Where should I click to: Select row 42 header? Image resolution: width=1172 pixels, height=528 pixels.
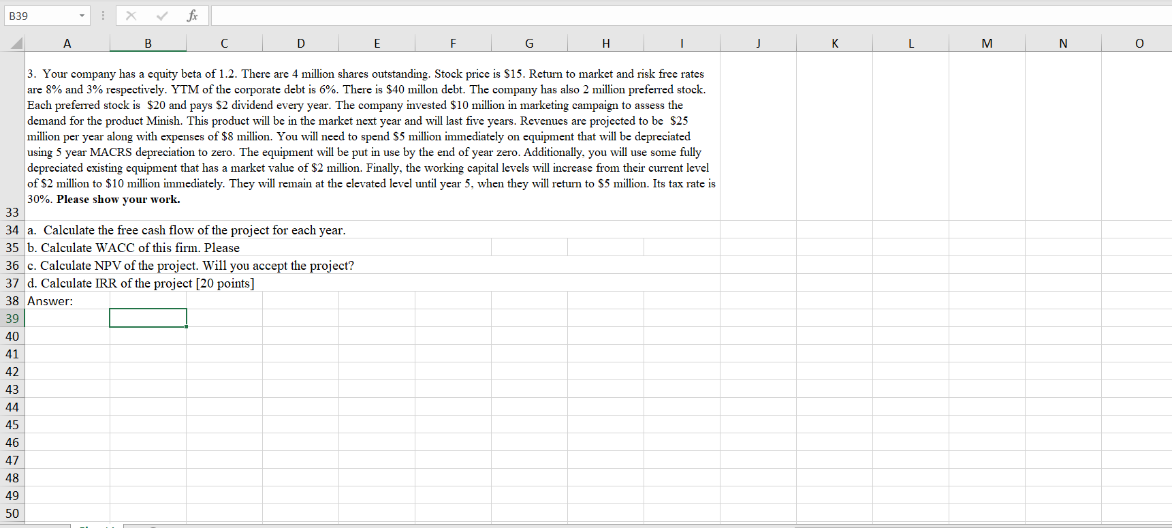click(12, 371)
